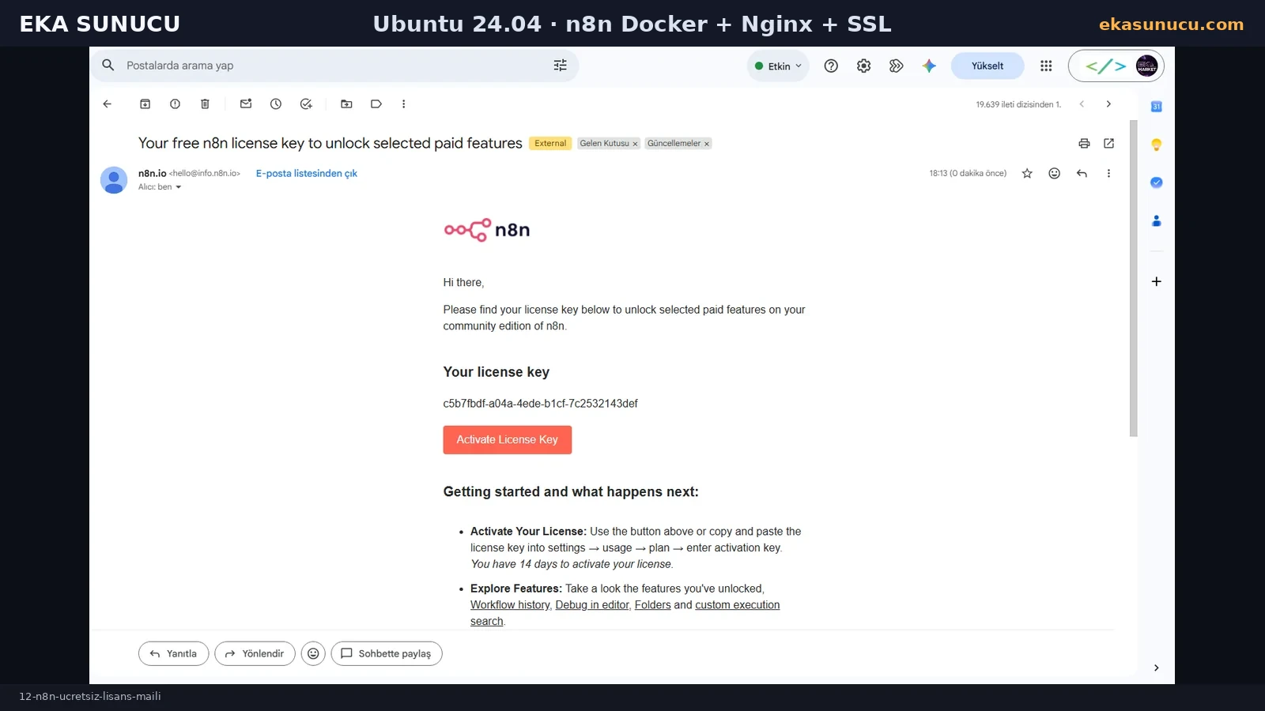Open message more options menu

coord(1108,174)
